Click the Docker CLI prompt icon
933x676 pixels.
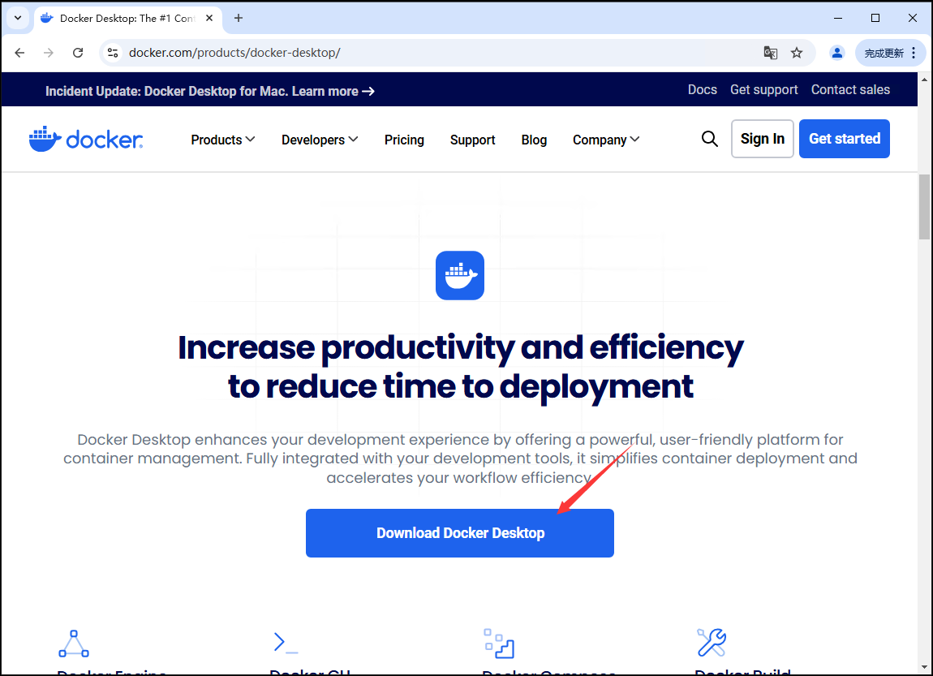pyautogui.click(x=286, y=643)
